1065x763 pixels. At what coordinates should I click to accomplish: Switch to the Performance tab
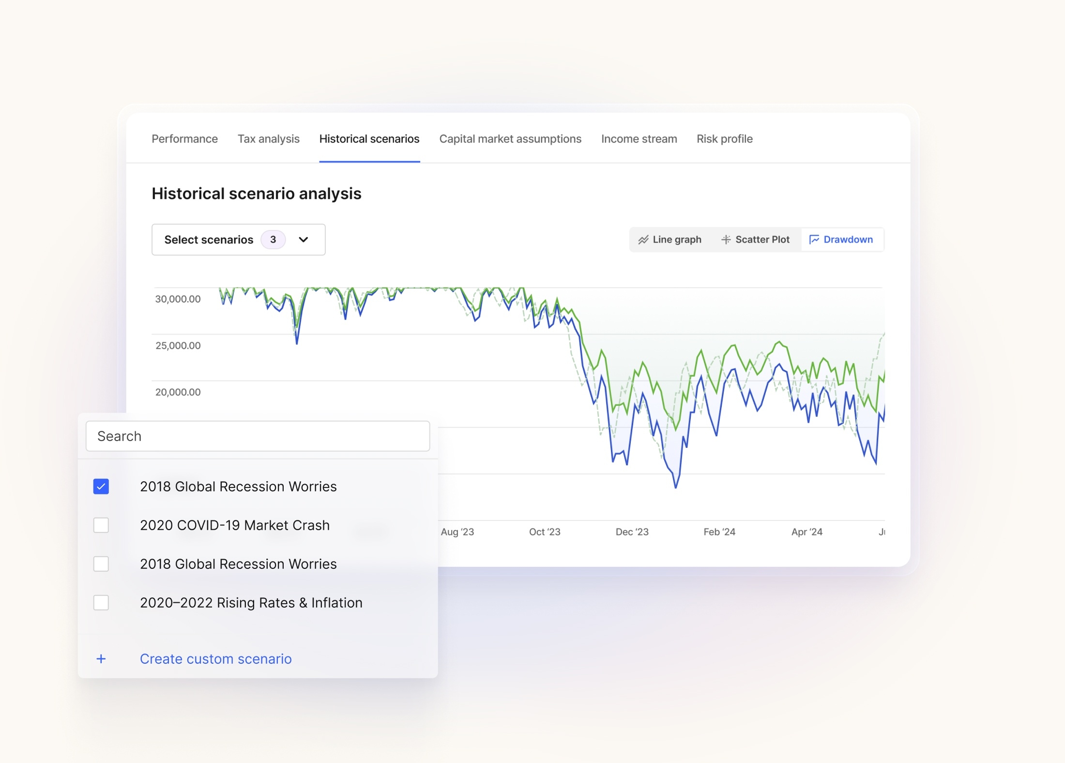point(184,139)
